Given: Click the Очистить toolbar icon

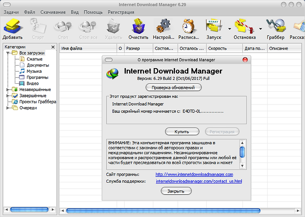Looking at the screenshot, I should pos(139,26).
